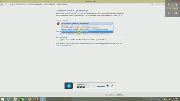Open the recent locations dropdown arrow
Screen dimensions: 180x101
click(8, 5)
